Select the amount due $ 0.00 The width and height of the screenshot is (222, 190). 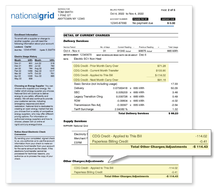pos(171,23)
